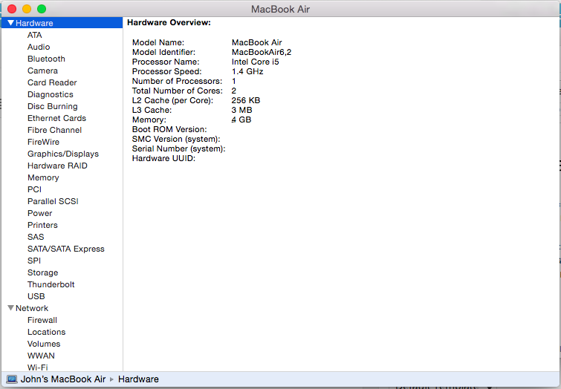Select the Network category row
The width and height of the screenshot is (561, 389).
coord(62,308)
